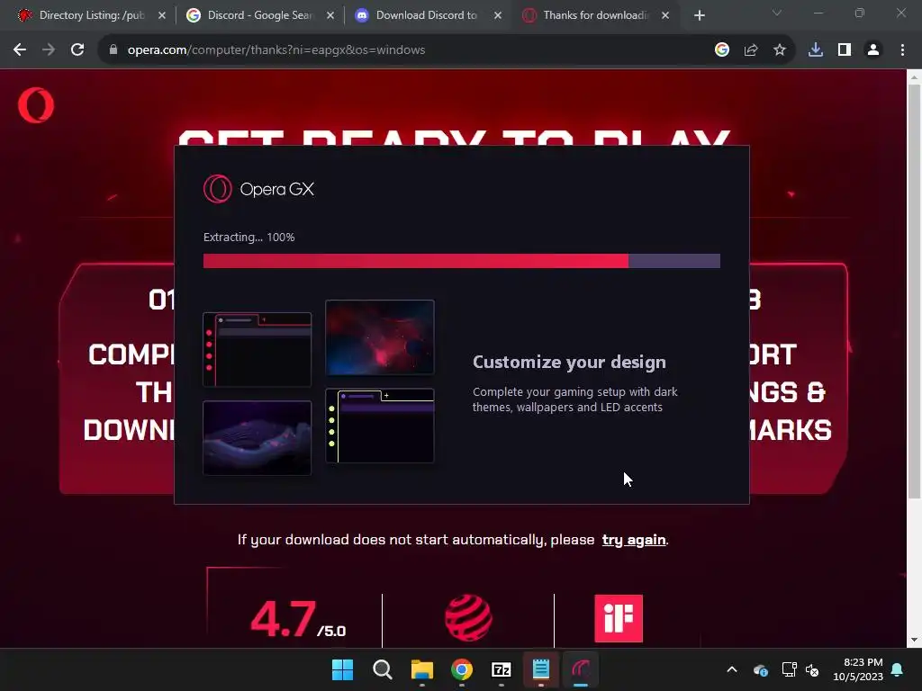Click the 4.7 /5.0 rating text

(x=298, y=619)
